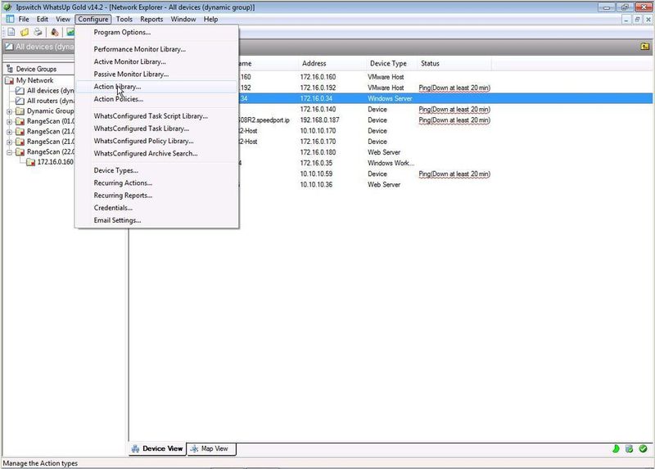
Task: Switch to the Map View tab
Action: (211, 449)
